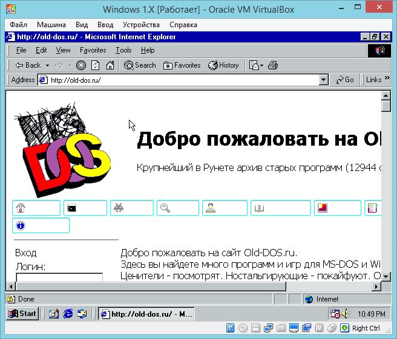397x339 pixels.
Task: Open VirtualBox Машина menu
Action: click(51, 25)
